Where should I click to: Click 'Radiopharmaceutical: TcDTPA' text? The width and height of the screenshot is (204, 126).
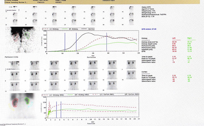(x=154, y=15)
